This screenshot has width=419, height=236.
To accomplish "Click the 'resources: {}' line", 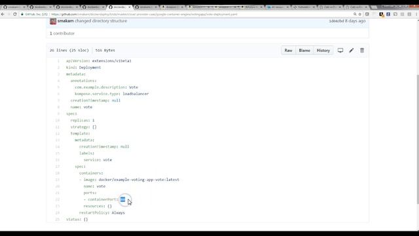I will pyautogui.click(x=98, y=206).
